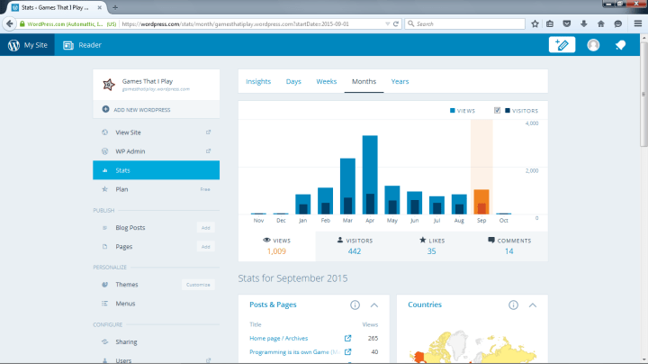
Task: Open external link icon for Programming is its own Game
Action: tap(348, 352)
